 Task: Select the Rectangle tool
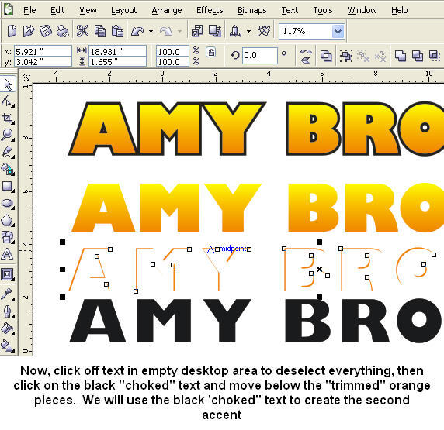click(x=8, y=187)
